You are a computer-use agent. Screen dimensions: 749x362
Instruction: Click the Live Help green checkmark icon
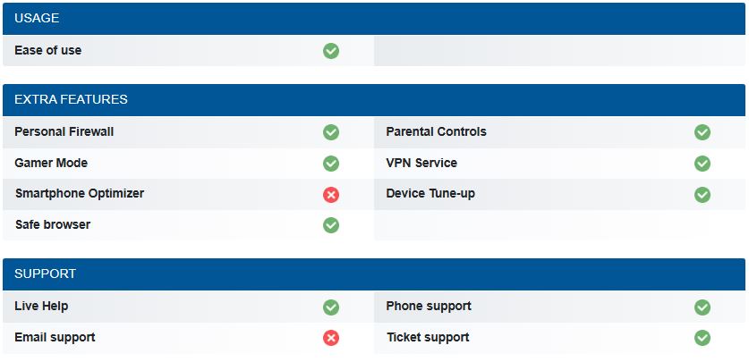(331, 307)
